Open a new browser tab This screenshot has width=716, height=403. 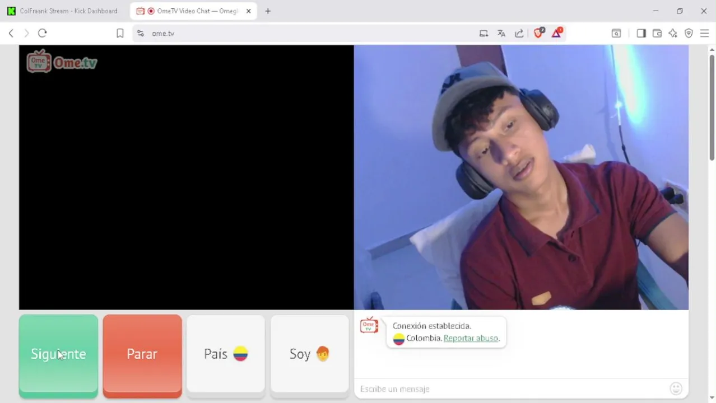pos(268,11)
